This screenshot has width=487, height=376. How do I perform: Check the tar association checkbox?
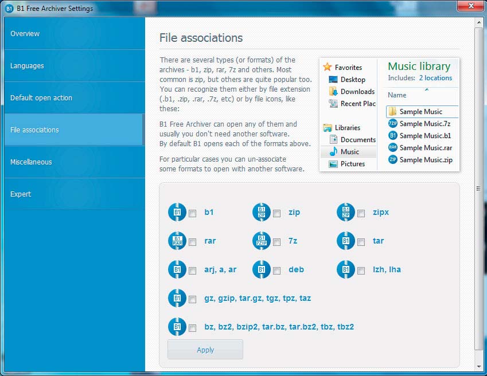[361, 242]
